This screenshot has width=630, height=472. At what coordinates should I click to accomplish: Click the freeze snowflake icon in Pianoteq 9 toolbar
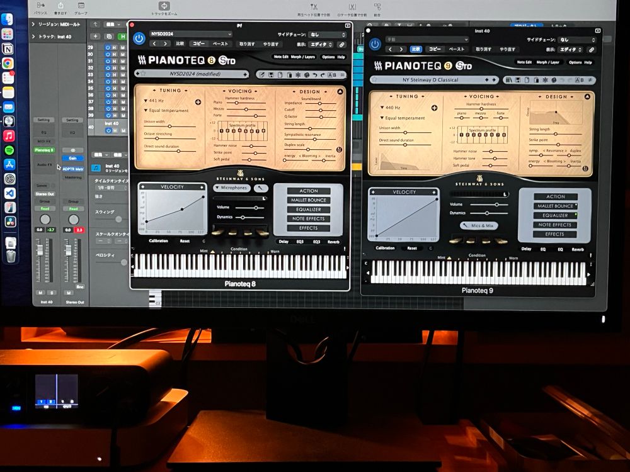(x=545, y=81)
